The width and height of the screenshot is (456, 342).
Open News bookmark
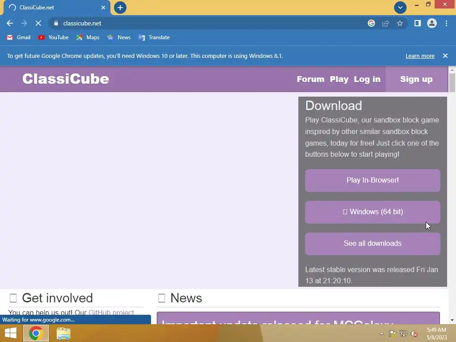(119, 37)
